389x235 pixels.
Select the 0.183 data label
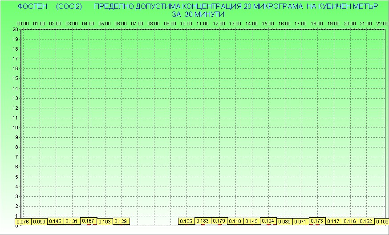tap(203, 221)
